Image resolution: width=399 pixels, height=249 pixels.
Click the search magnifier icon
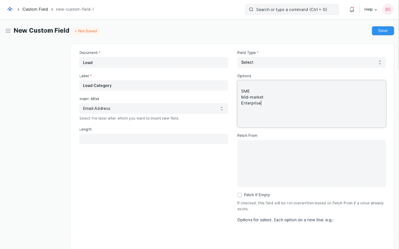(x=251, y=9)
